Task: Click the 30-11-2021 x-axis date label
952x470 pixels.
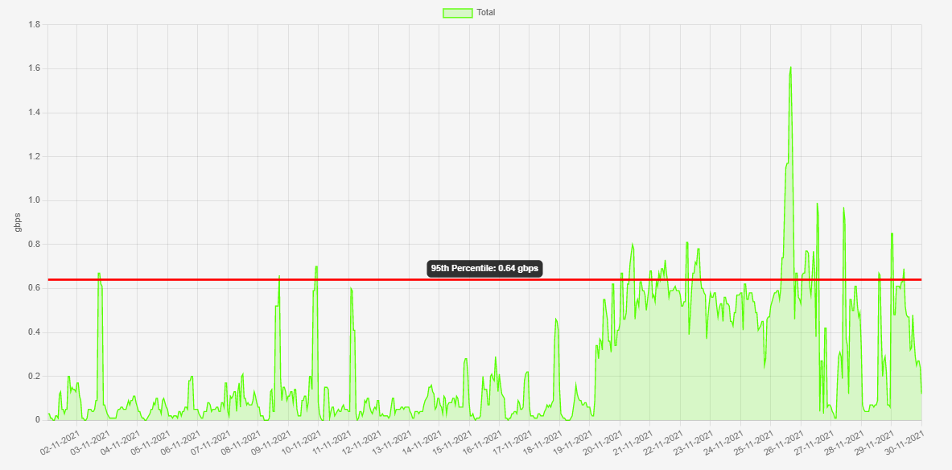Action: click(906, 441)
